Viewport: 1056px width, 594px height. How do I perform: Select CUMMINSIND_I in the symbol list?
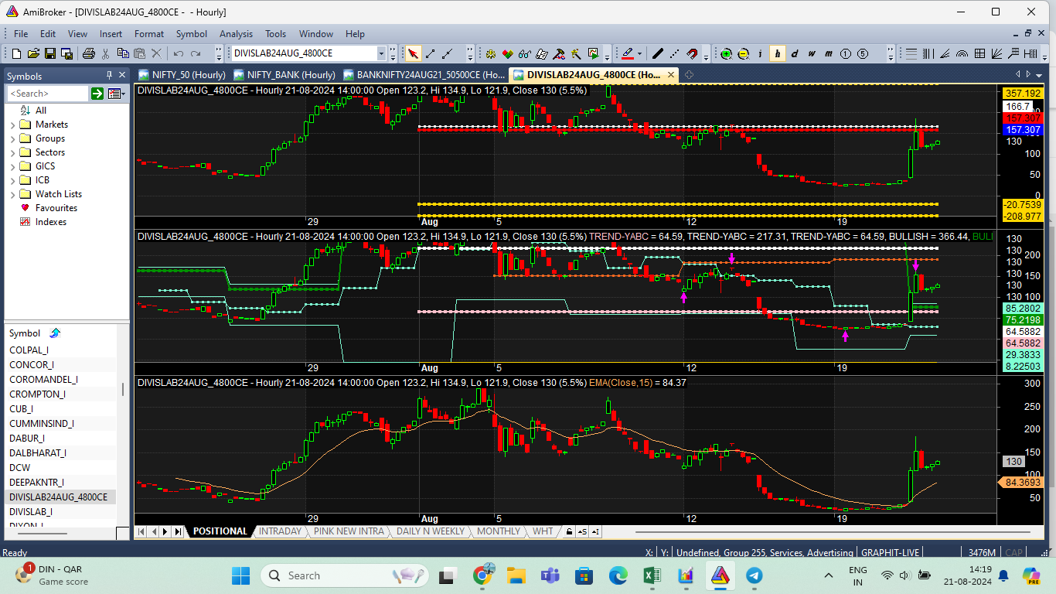[42, 423]
